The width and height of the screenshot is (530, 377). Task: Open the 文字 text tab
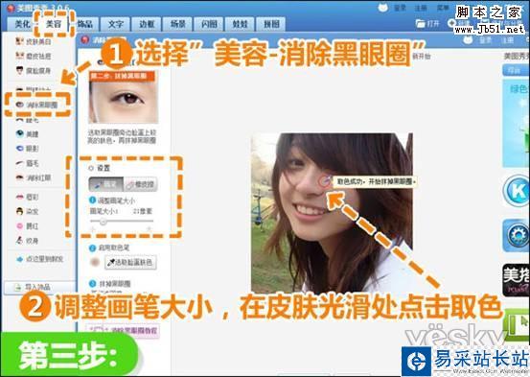tap(116, 24)
